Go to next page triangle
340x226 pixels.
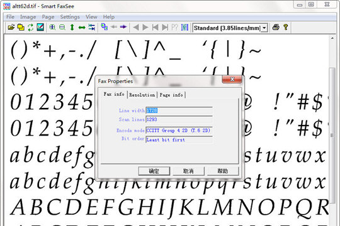[145, 28]
